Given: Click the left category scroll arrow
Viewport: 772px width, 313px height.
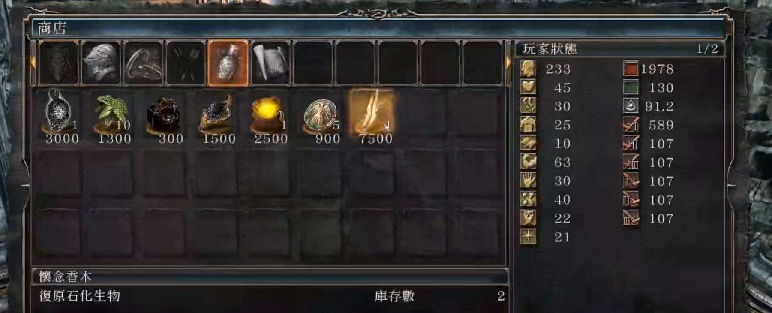Looking at the screenshot, I should click(x=33, y=63).
